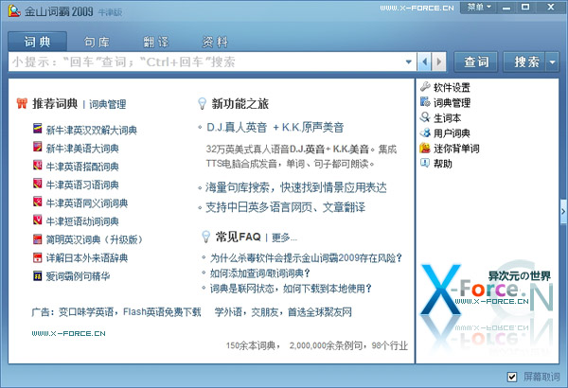Open the 更多... FAQ link
Viewport: 568px width, 388px height.
coord(284,238)
